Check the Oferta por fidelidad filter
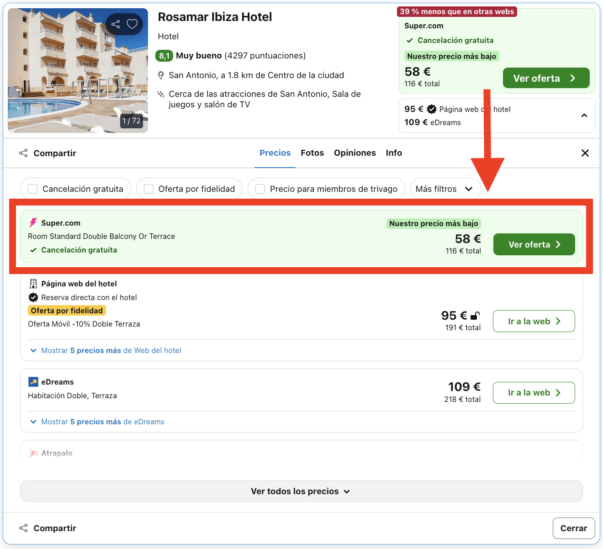The height and width of the screenshot is (549, 603). tap(149, 189)
